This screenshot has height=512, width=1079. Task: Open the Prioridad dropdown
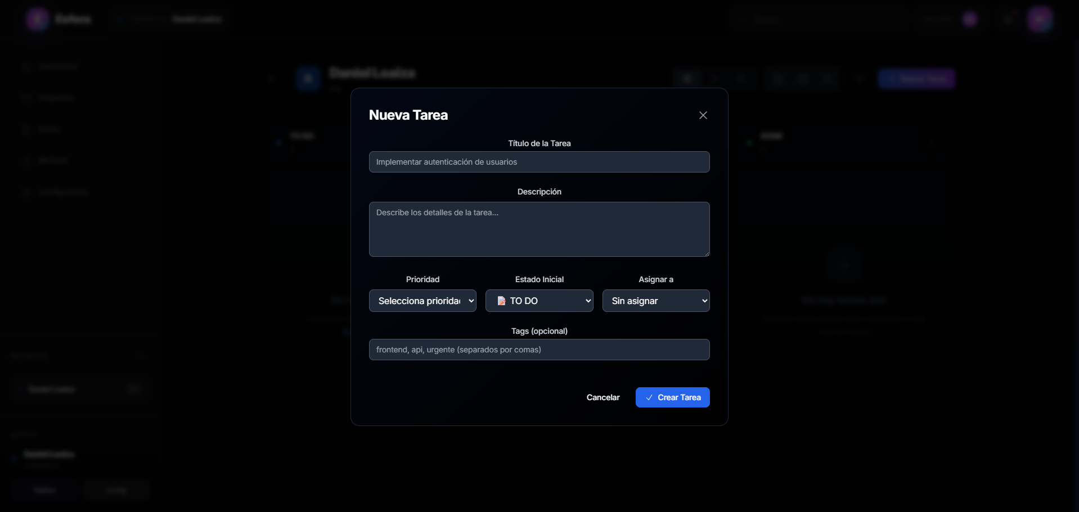click(x=422, y=301)
